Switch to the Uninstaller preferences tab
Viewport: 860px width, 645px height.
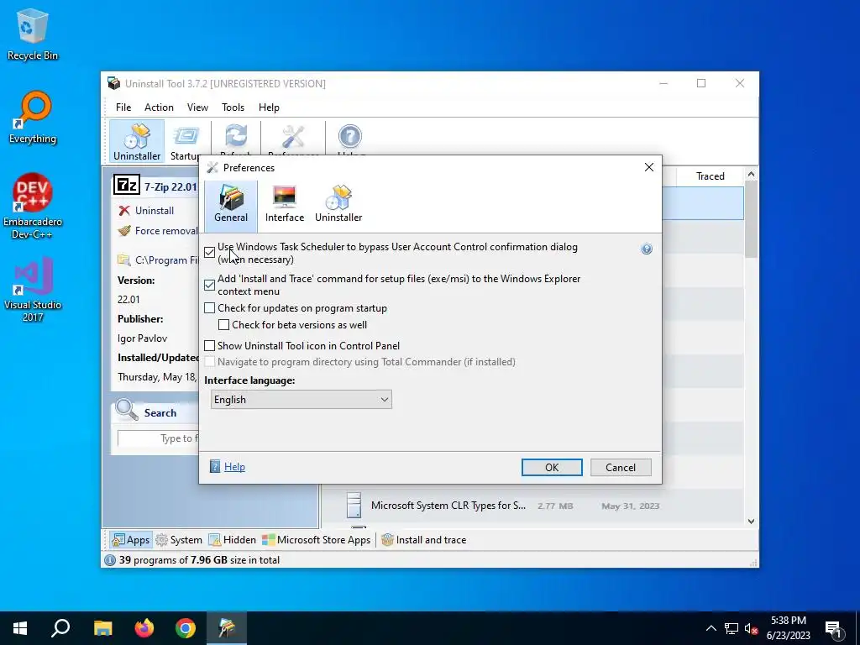(x=338, y=205)
